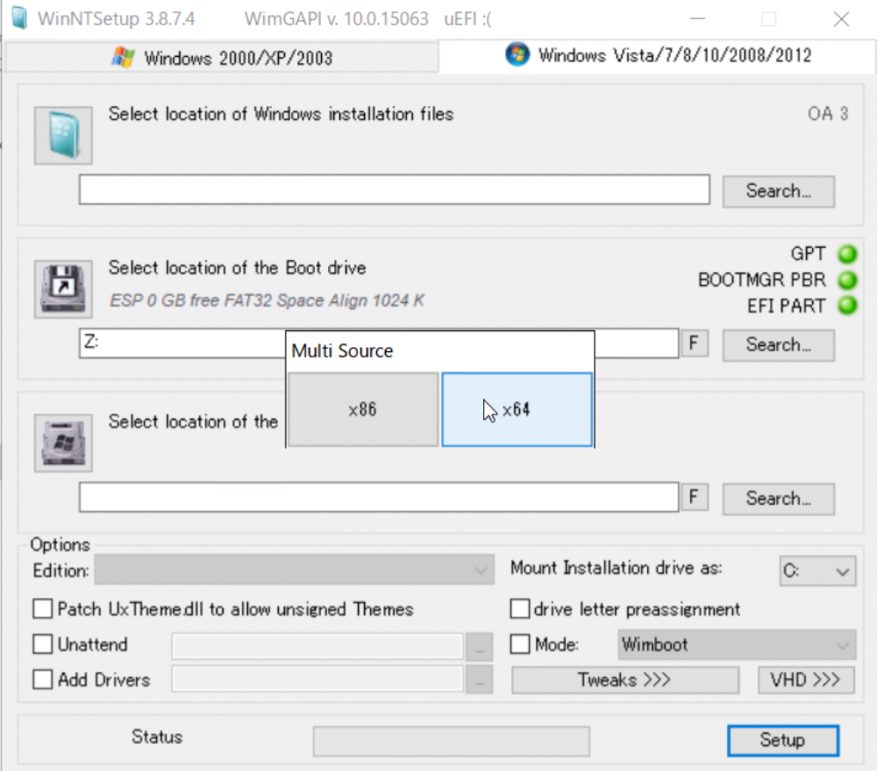This screenshot has height=771, width=877.
Task: Click browse button next to Unattend field
Action: pos(480,647)
